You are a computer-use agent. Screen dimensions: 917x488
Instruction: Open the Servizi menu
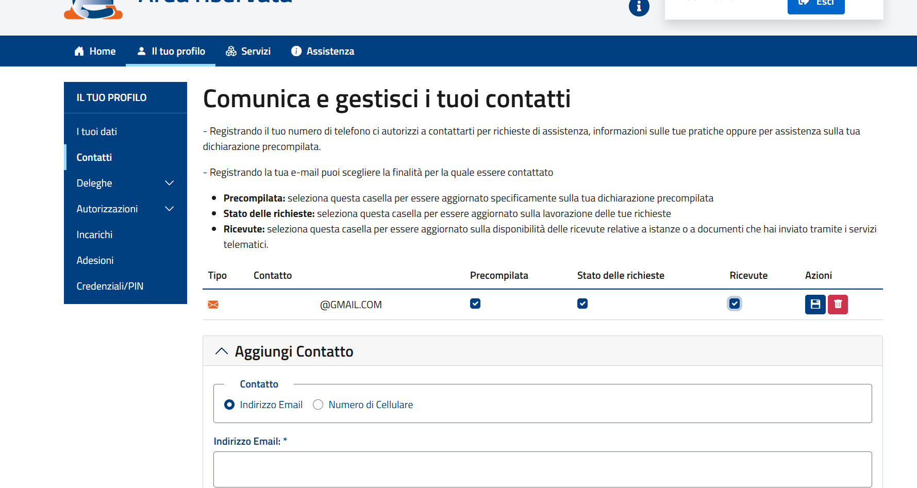coord(248,51)
